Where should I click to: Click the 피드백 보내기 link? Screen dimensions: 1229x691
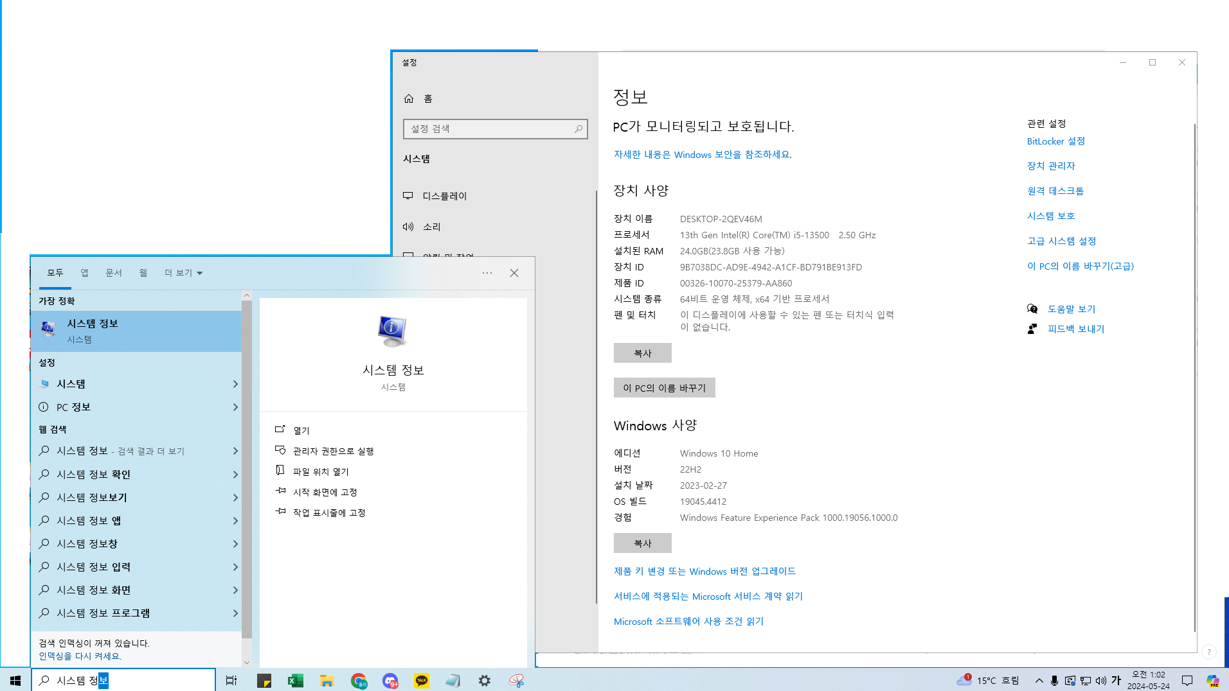tap(1076, 329)
